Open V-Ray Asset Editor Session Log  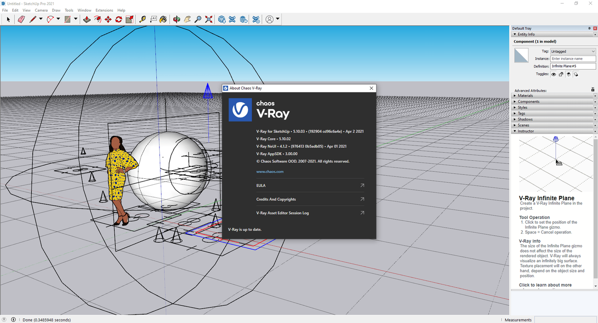(310, 213)
